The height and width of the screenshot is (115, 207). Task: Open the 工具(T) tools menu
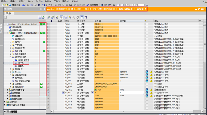[57, 1]
